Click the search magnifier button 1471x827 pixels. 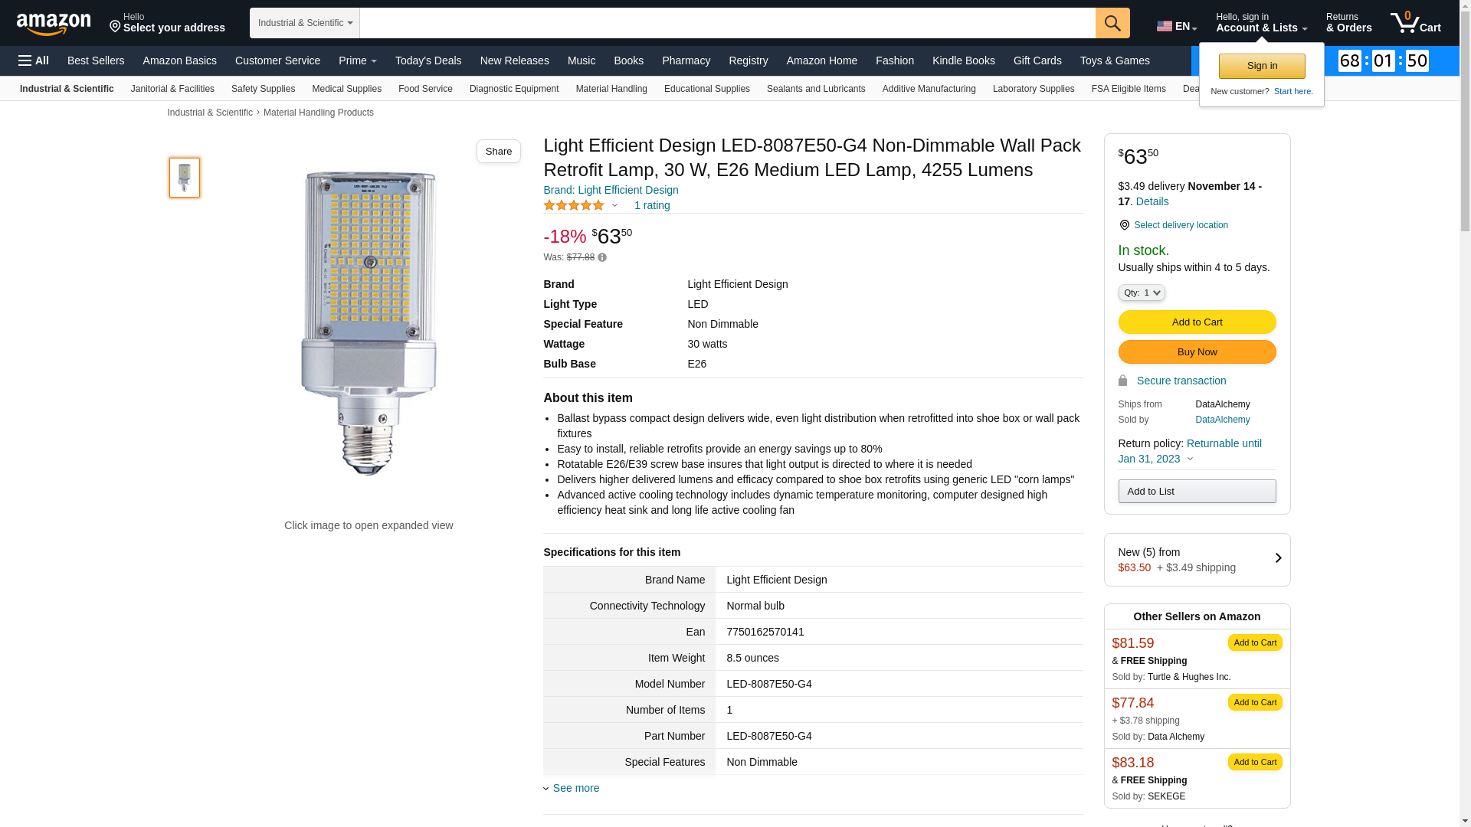click(1112, 23)
